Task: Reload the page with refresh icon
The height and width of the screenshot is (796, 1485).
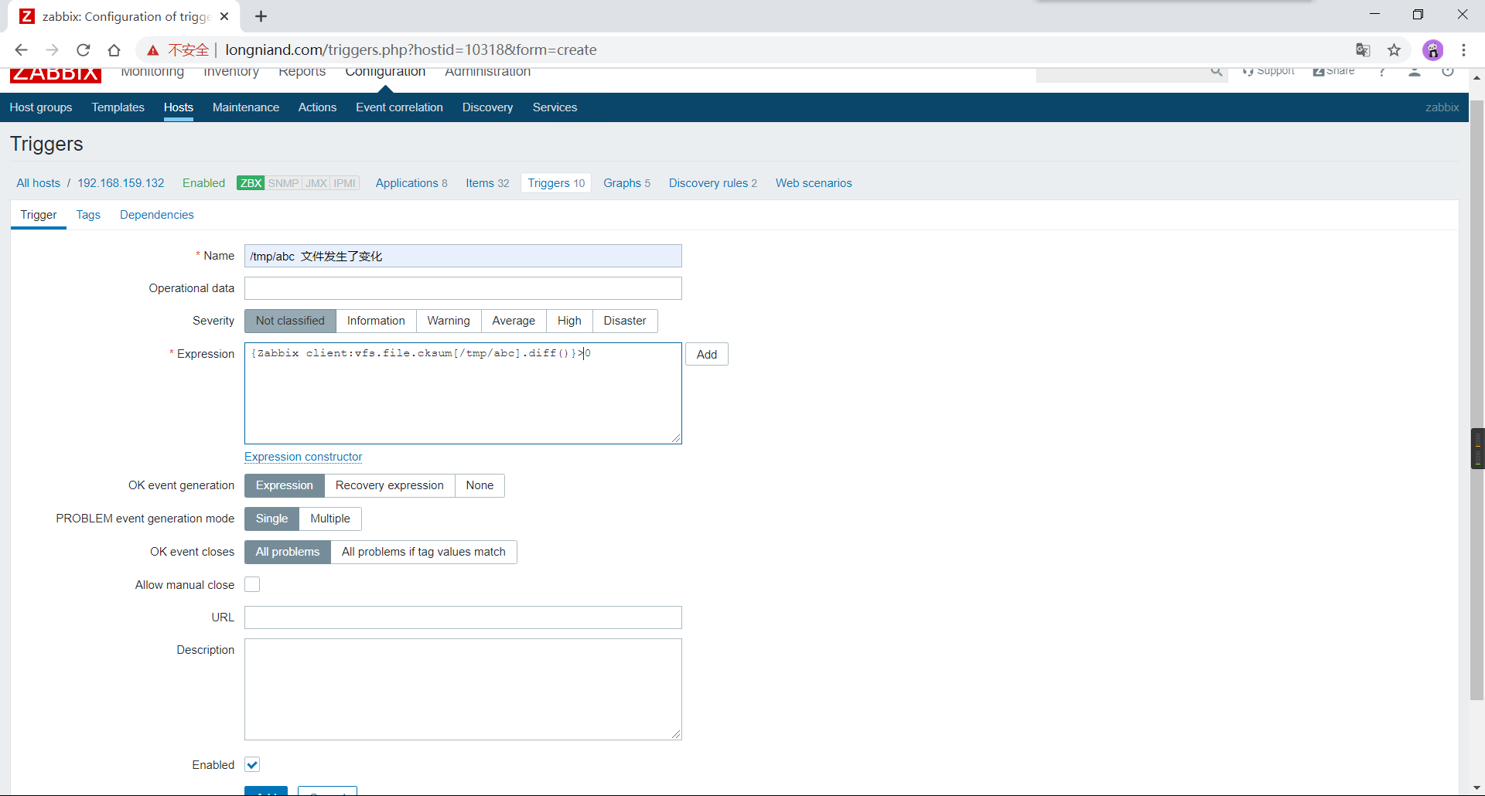Action: pyautogui.click(x=84, y=50)
